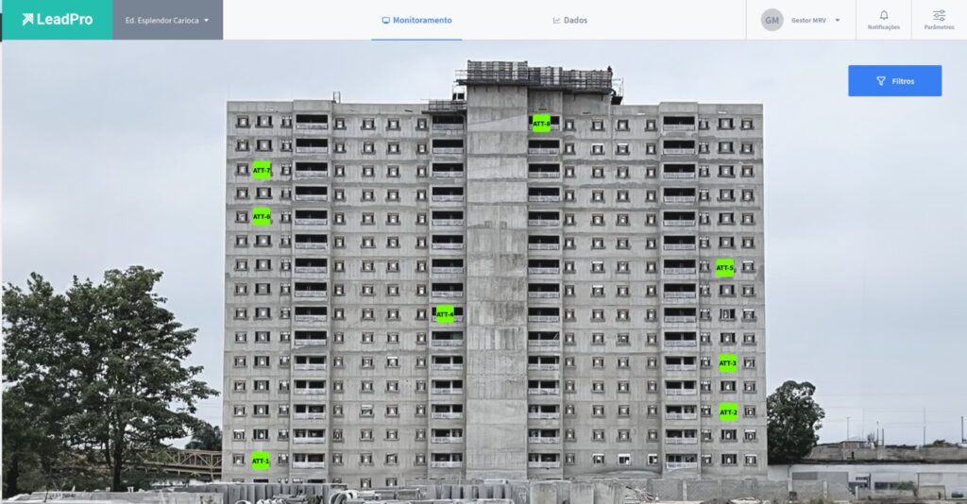Switch to the Monitoramento tab
967x504 pixels.
click(x=416, y=20)
